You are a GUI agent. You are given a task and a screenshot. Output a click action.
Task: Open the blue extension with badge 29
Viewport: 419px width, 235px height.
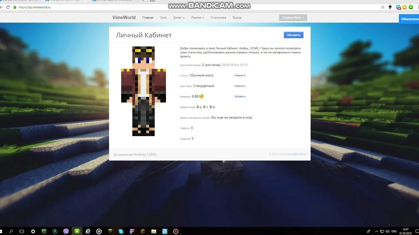click(x=398, y=7)
